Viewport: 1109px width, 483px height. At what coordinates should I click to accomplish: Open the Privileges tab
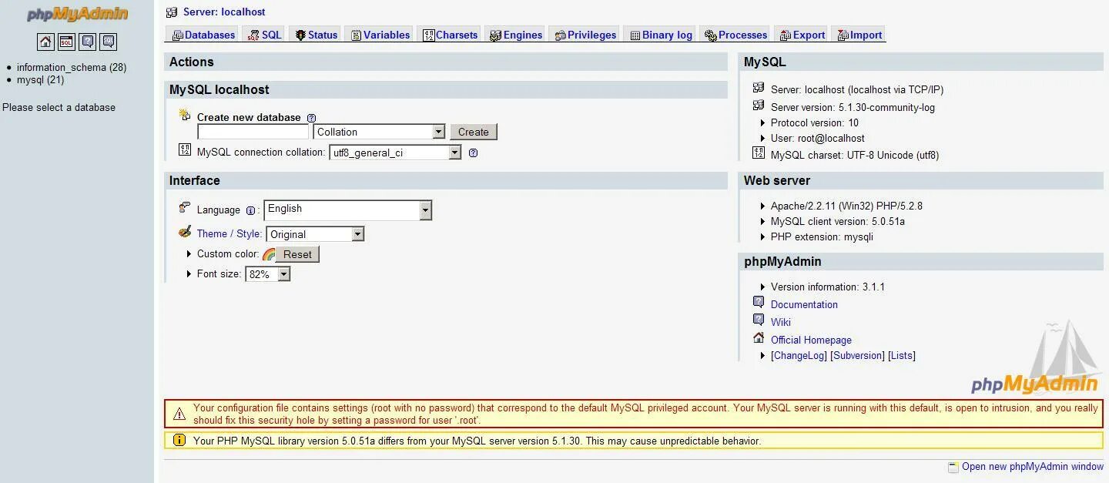point(585,35)
